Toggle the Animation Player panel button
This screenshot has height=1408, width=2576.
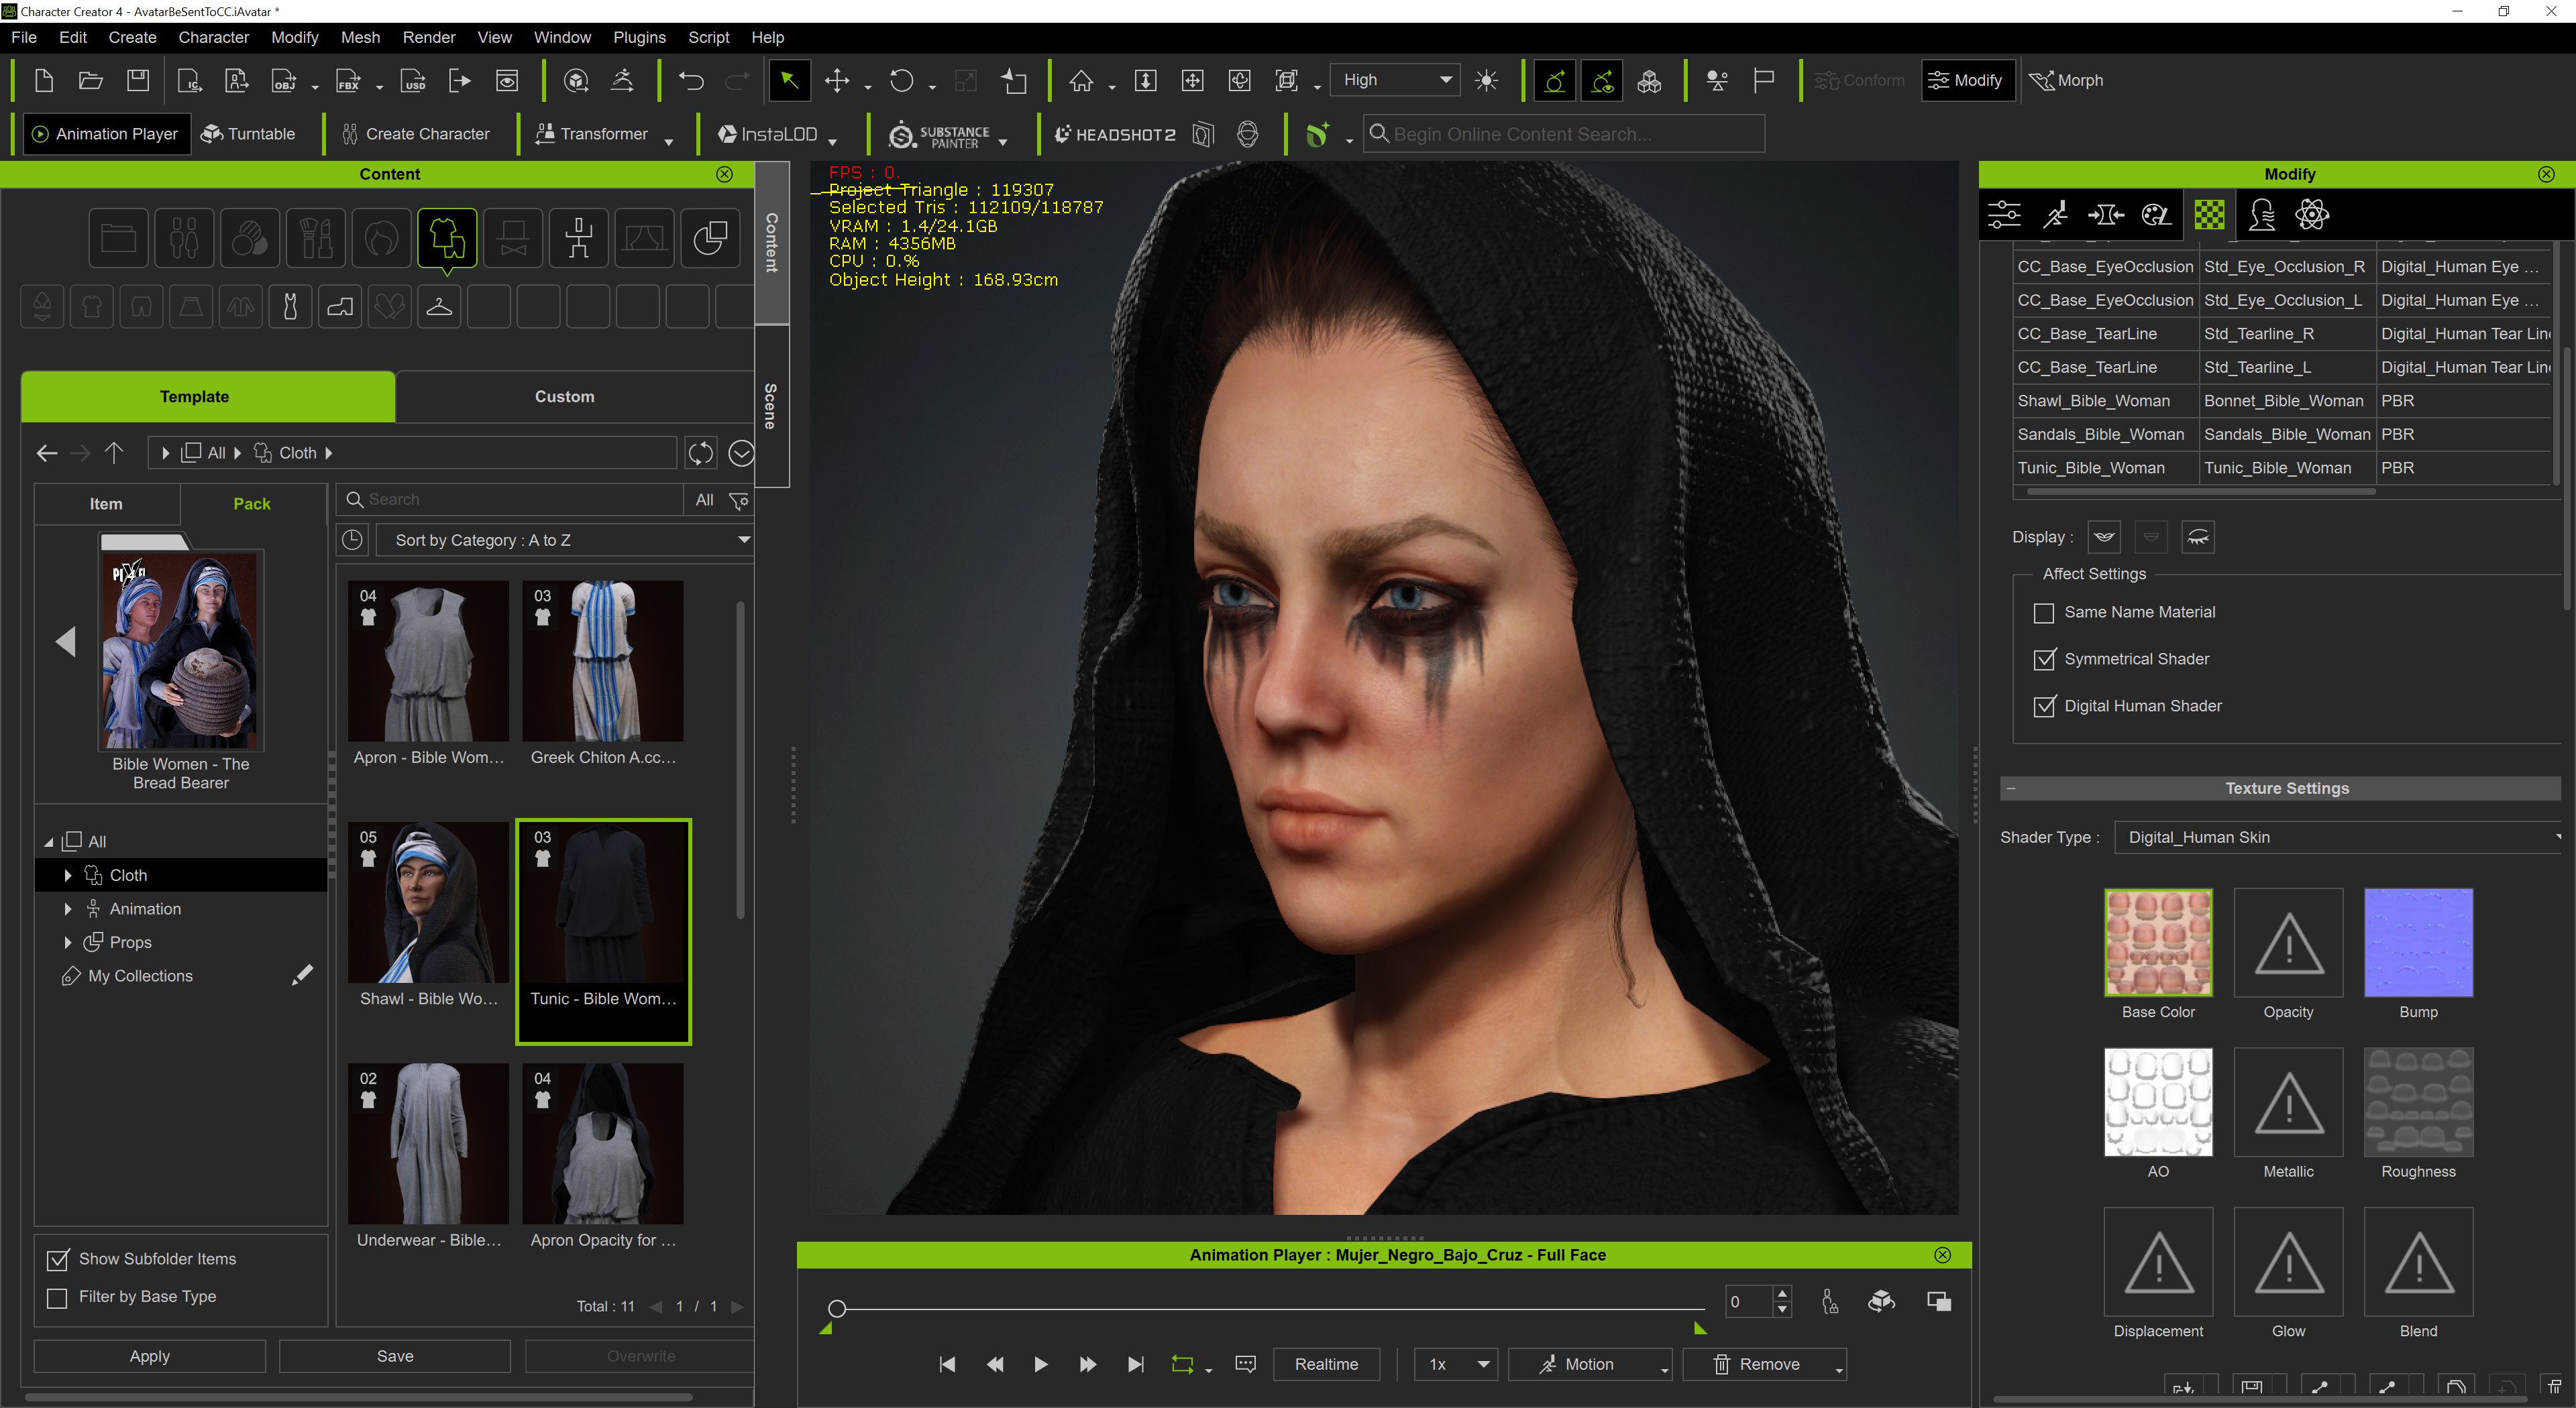pyautogui.click(x=106, y=134)
